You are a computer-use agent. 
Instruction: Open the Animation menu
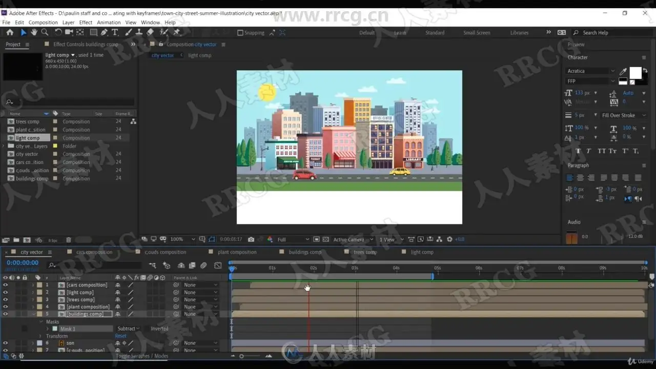pyautogui.click(x=109, y=23)
